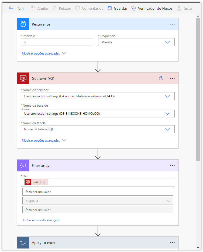The width and height of the screenshot is (203, 252).
Task: Click Verificador de Fluxos label
Action: click(155, 8)
